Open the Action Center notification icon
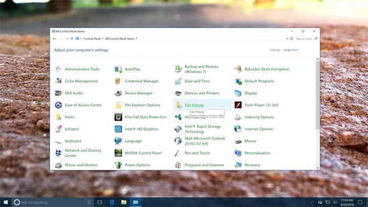This screenshot has width=368, height=207. [x=360, y=202]
